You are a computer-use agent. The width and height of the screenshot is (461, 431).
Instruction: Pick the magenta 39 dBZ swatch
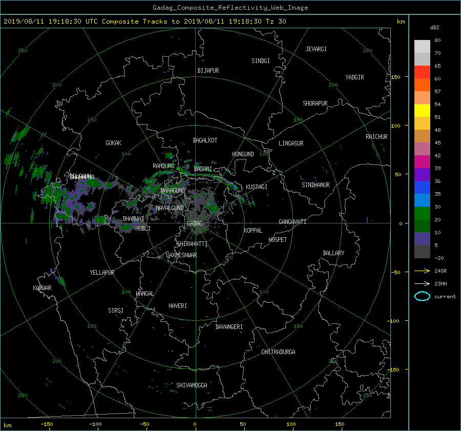(x=422, y=162)
